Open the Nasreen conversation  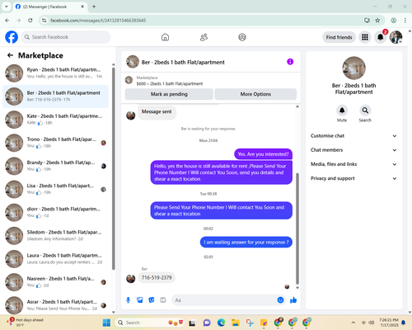[x=55, y=282]
